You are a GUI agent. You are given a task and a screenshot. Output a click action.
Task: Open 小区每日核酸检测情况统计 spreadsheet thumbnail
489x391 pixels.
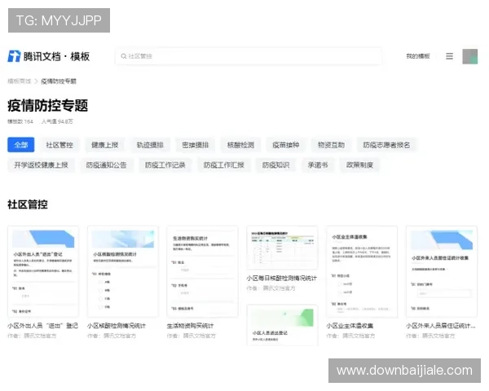click(282, 248)
